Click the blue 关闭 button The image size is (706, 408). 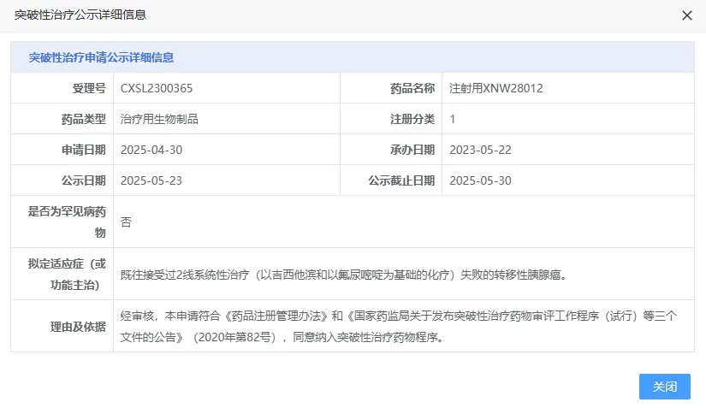(x=664, y=387)
